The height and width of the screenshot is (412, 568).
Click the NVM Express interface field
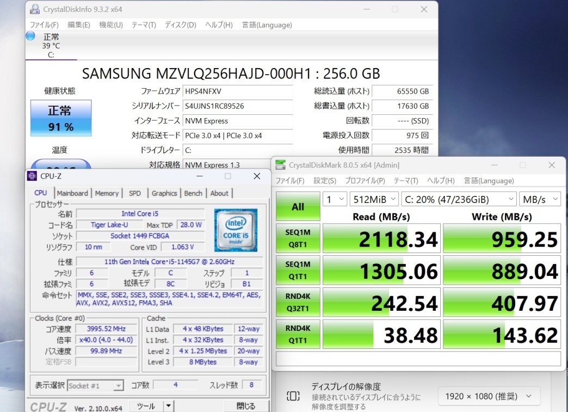(238, 121)
